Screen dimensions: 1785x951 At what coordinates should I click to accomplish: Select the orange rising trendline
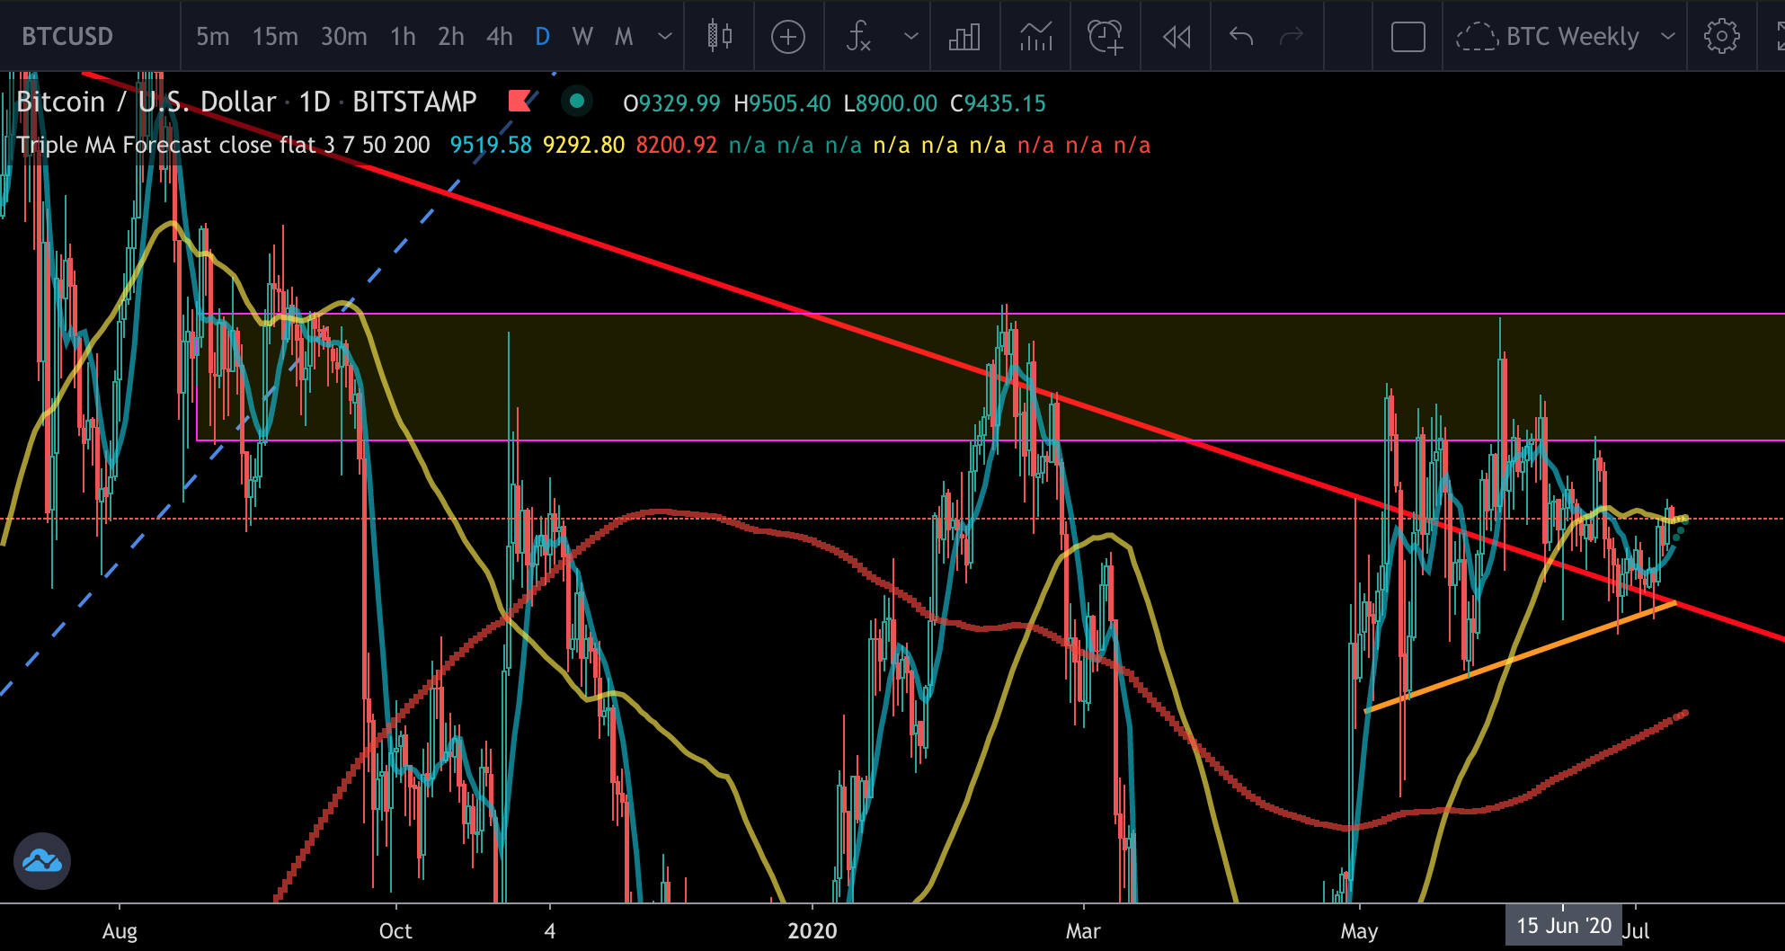1521,657
